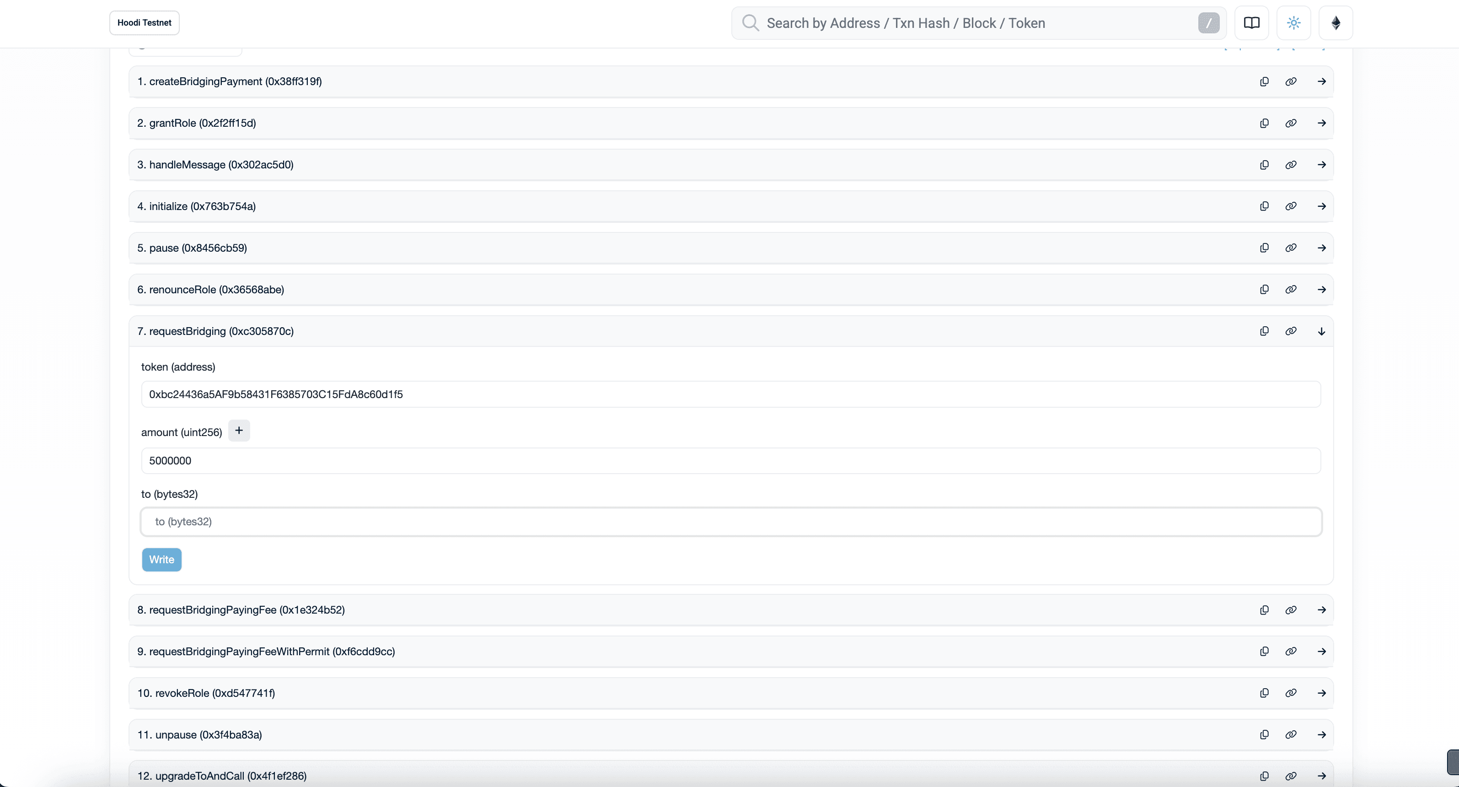Click the Ethereum logo icon
The width and height of the screenshot is (1459, 787).
(x=1336, y=23)
